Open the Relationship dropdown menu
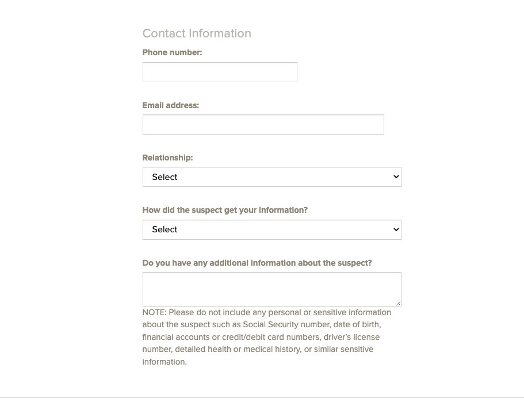 click(x=271, y=177)
